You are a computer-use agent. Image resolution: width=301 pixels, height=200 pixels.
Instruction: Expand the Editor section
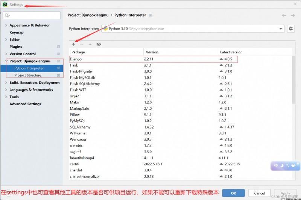6,39
